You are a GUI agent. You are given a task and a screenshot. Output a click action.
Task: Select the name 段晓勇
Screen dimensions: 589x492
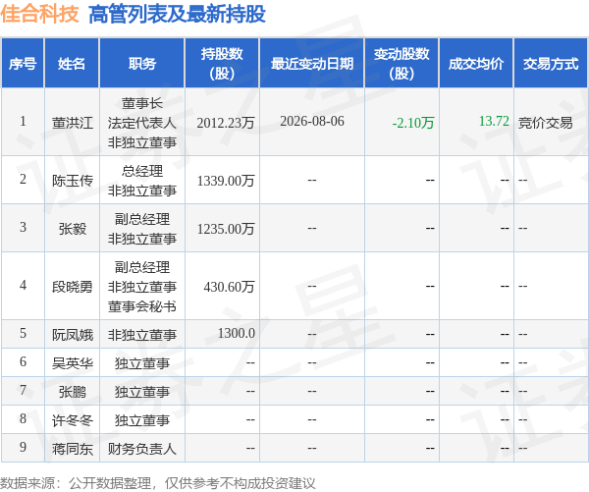(x=72, y=287)
